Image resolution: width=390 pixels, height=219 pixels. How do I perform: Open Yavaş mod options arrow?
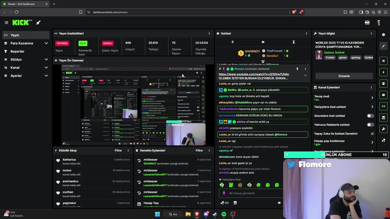(372, 98)
